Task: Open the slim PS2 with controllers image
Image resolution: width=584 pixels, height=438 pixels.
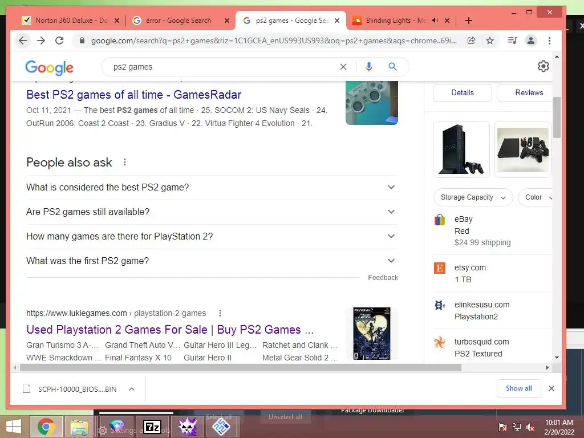Action: click(523, 149)
